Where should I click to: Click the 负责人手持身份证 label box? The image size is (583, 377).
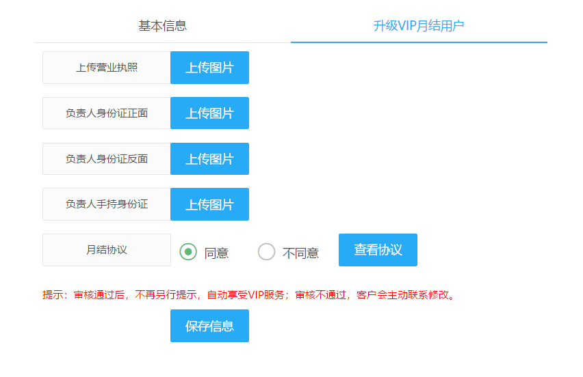point(107,204)
